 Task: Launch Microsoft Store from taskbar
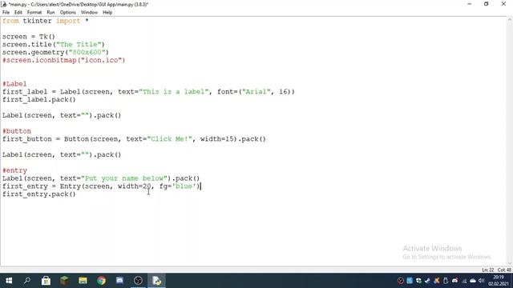pyautogui.click(x=46, y=281)
